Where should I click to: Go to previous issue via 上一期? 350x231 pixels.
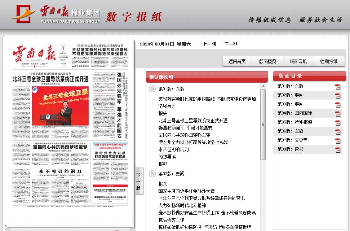(209, 44)
